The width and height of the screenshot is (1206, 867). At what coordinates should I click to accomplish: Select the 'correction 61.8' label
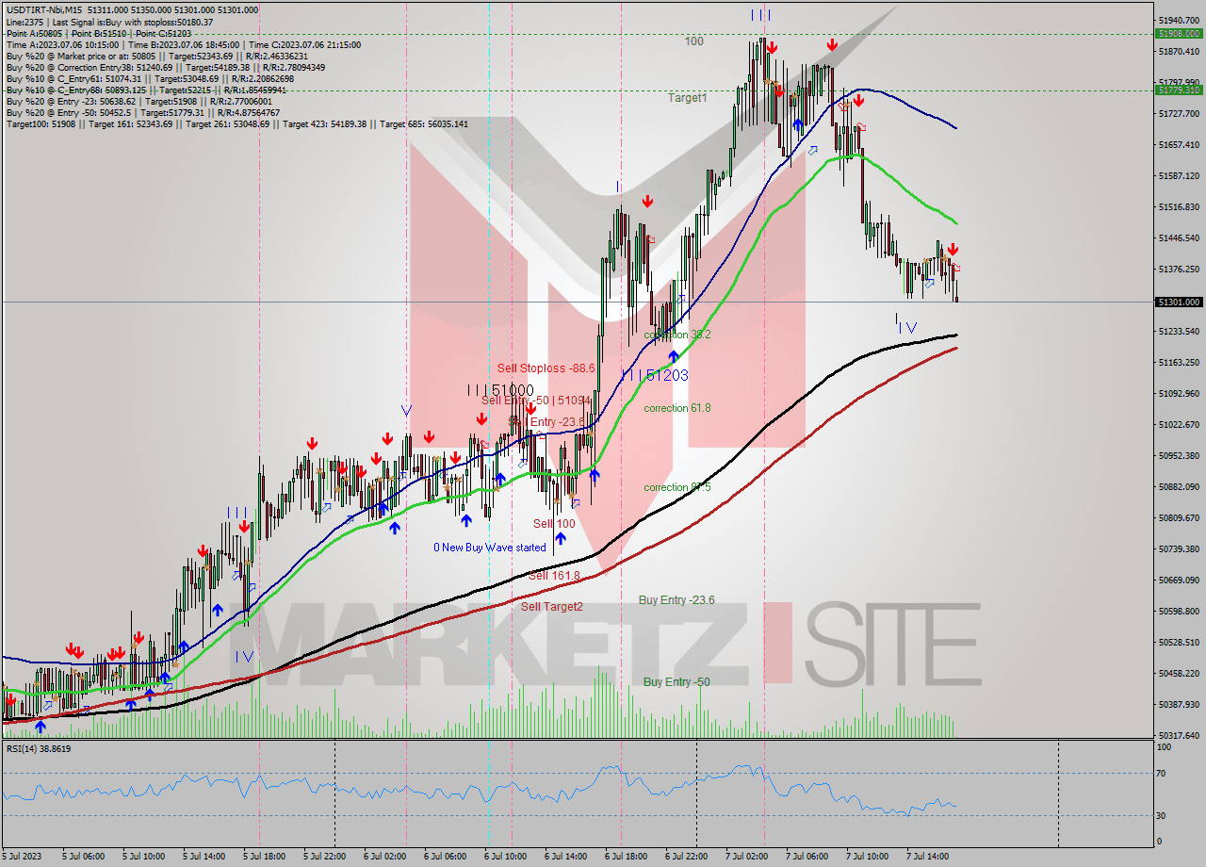pos(677,408)
